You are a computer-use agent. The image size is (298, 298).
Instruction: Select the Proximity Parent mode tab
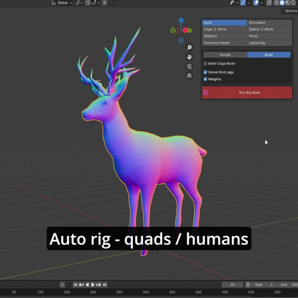pos(225,43)
